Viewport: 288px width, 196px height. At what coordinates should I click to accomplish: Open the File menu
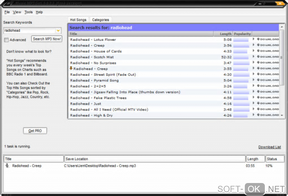tap(7, 12)
